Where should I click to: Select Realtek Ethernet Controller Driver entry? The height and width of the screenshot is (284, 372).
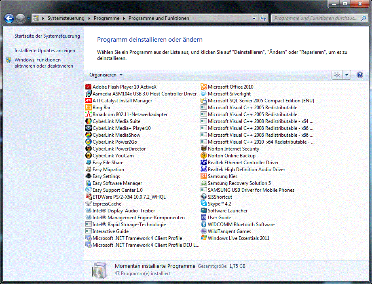click(x=240, y=163)
